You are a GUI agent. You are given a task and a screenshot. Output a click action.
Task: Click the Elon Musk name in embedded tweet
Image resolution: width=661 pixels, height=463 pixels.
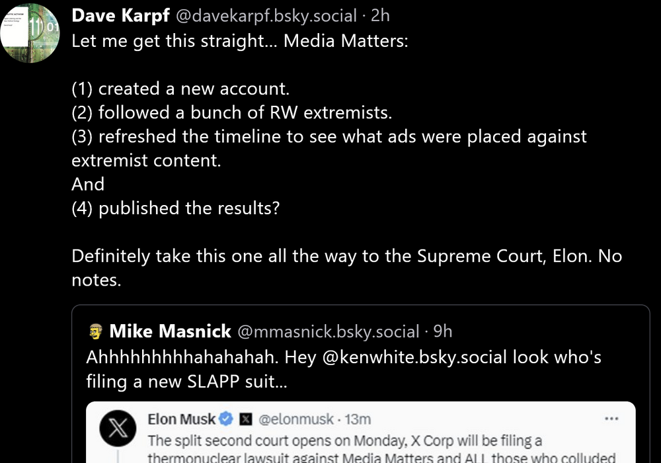(181, 419)
